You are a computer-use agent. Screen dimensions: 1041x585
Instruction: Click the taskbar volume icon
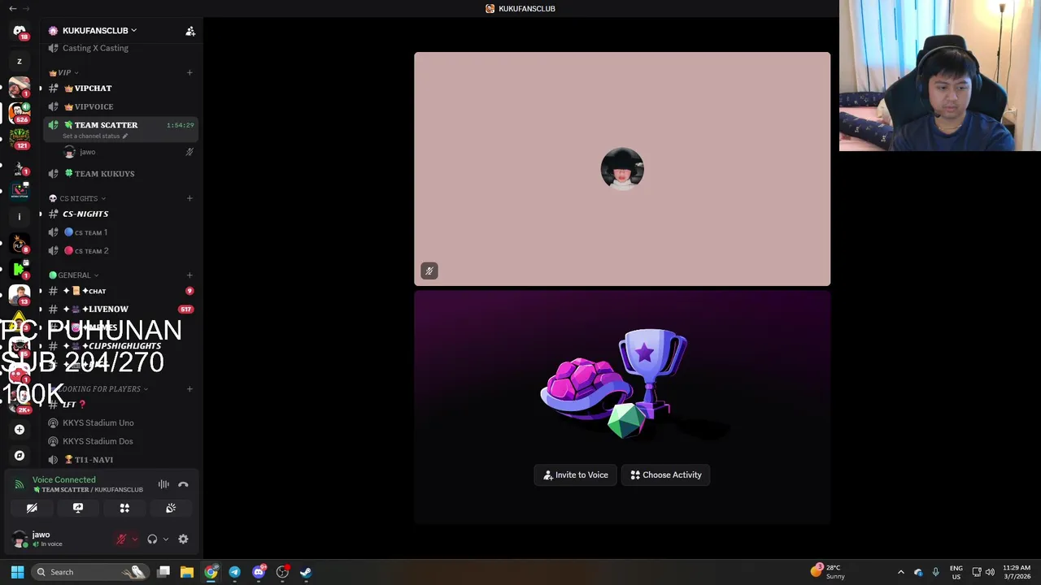[x=990, y=572]
